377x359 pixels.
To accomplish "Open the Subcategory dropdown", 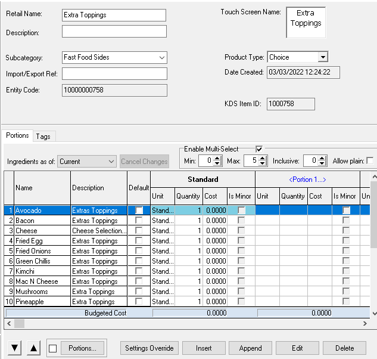I will click(x=161, y=58).
